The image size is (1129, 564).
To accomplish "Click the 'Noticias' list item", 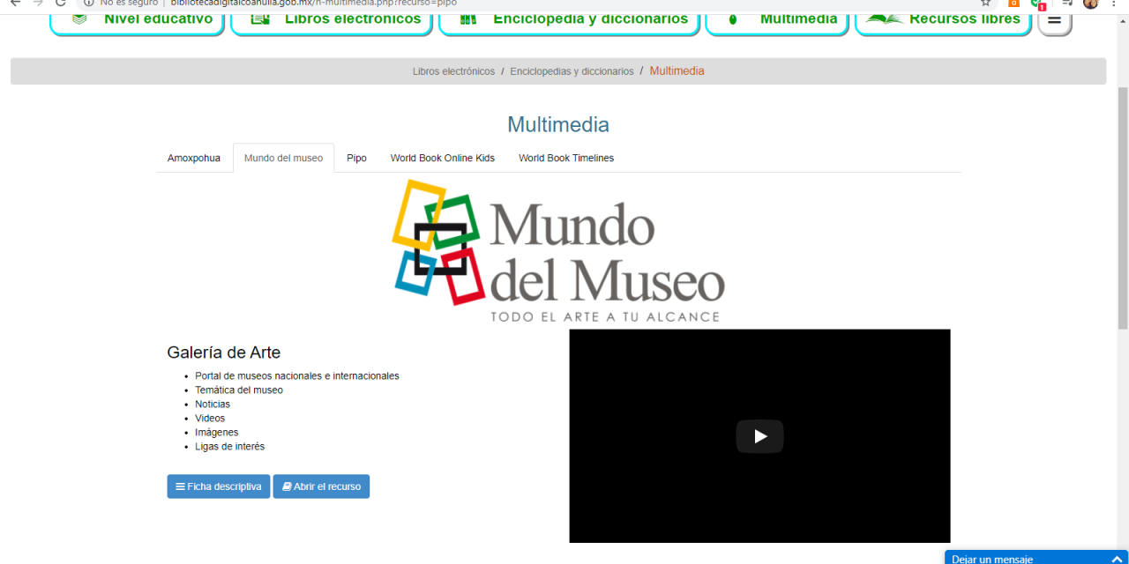I will [213, 404].
